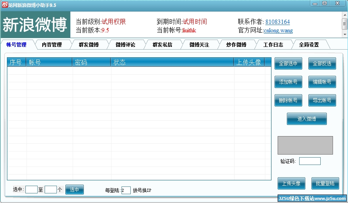Go to the 微博评论 tab
The image size is (348, 203).
click(125, 45)
